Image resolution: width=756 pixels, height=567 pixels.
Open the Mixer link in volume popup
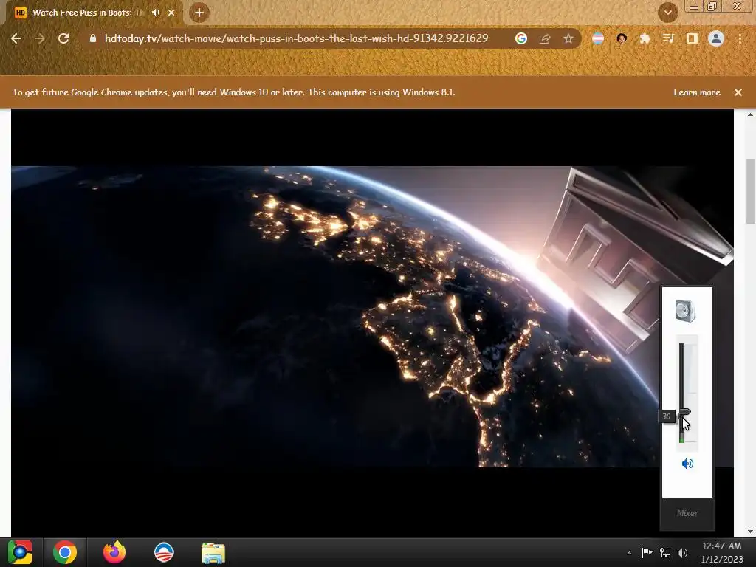tap(687, 513)
